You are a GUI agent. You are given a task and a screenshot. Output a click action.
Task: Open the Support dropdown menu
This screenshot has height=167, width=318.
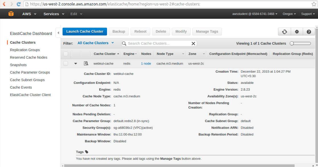coord(308,14)
